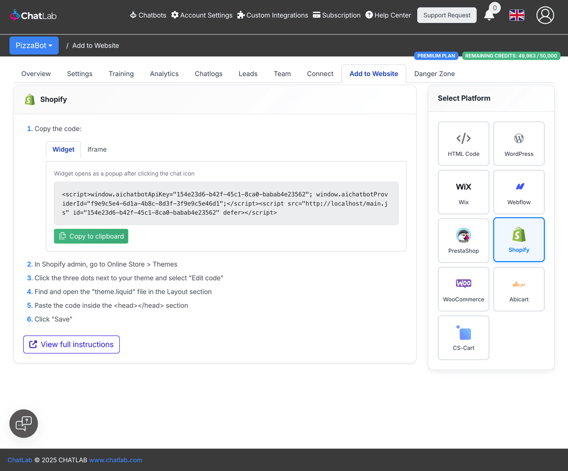Screen dimensions: 568x471
Task: Check remaining credits indicator
Action: (x=511, y=55)
